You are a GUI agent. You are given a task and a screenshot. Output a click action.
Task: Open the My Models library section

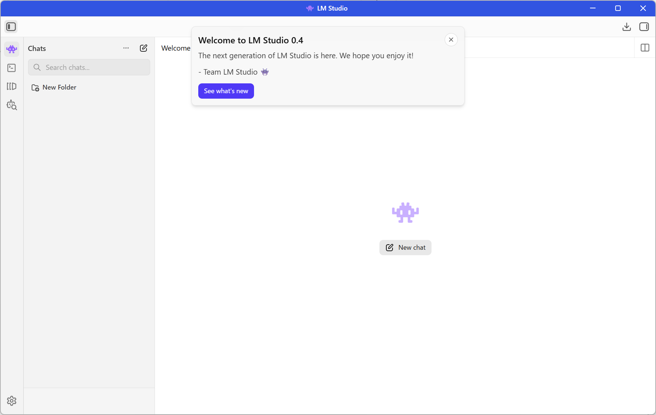[x=12, y=86]
